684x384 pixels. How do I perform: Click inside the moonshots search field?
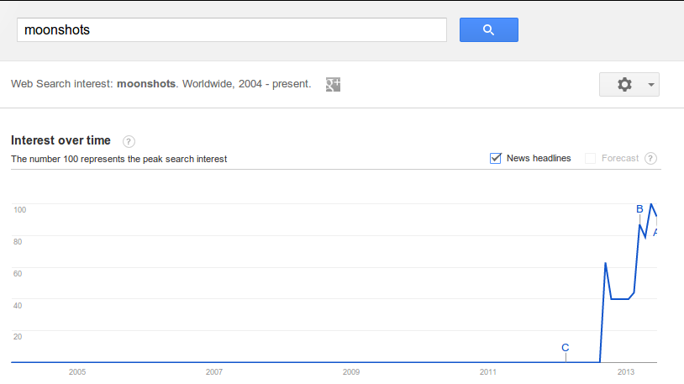point(232,29)
